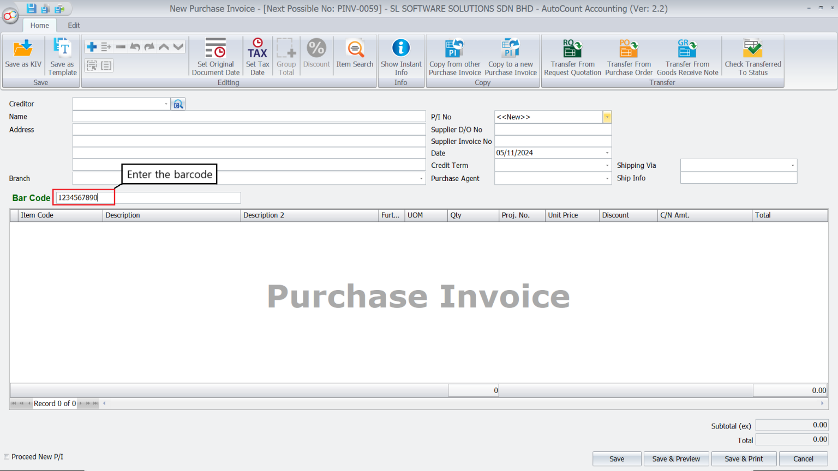Open the Creditor dropdown
The image size is (838, 471).
[x=166, y=103]
